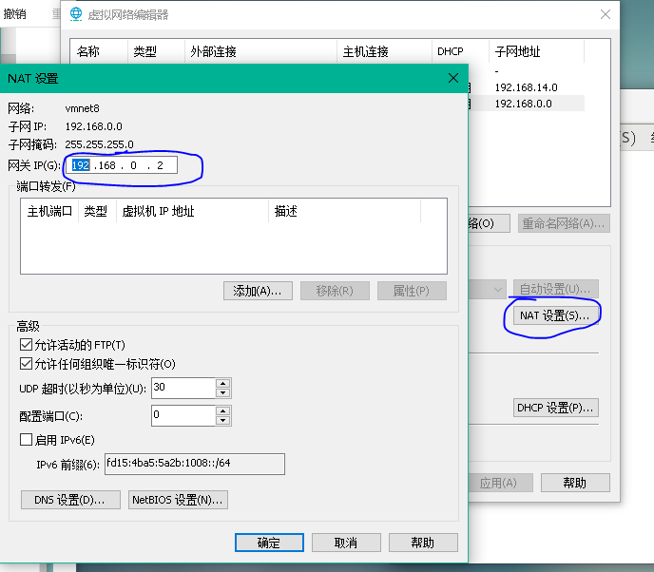Click the IPv6 前缀 text field
This screenshot has width=654, height=572.
[x=195, y=464]
